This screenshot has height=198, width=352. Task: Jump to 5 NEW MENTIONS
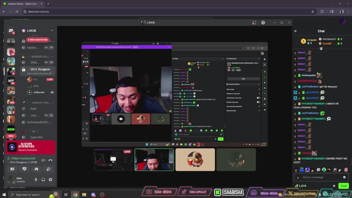click(x=38, y=40)
